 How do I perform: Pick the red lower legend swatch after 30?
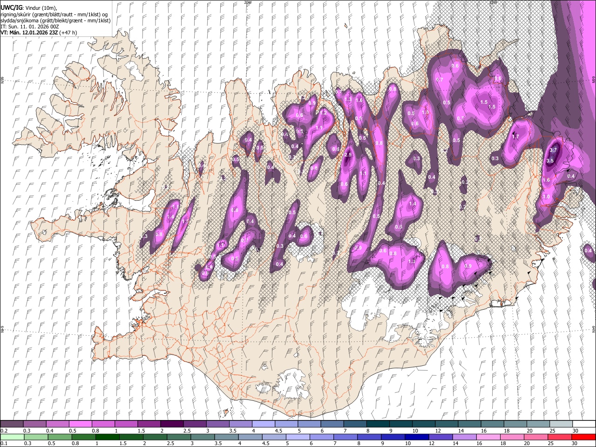click(583, 437)
